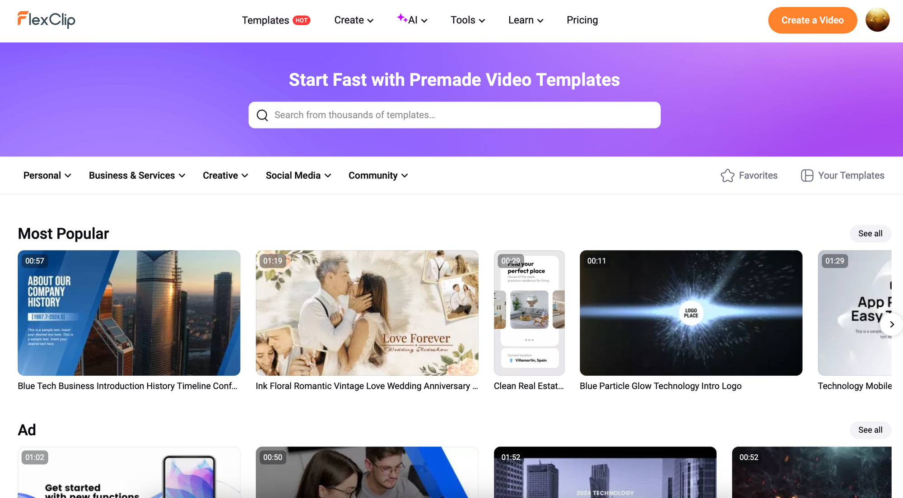This screenshot has width=903, height=498.
Task: Open the Pricing page
Action: pos(582,20)
